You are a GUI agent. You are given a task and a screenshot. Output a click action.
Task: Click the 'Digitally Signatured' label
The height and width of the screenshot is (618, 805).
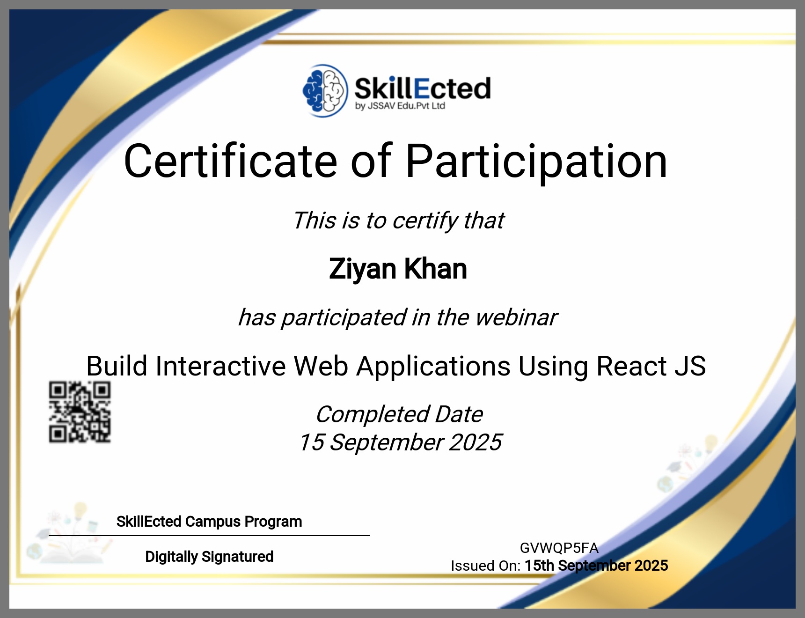[209, 557]
